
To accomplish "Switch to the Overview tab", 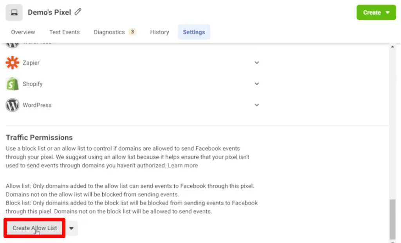I will tap(23, 32).
